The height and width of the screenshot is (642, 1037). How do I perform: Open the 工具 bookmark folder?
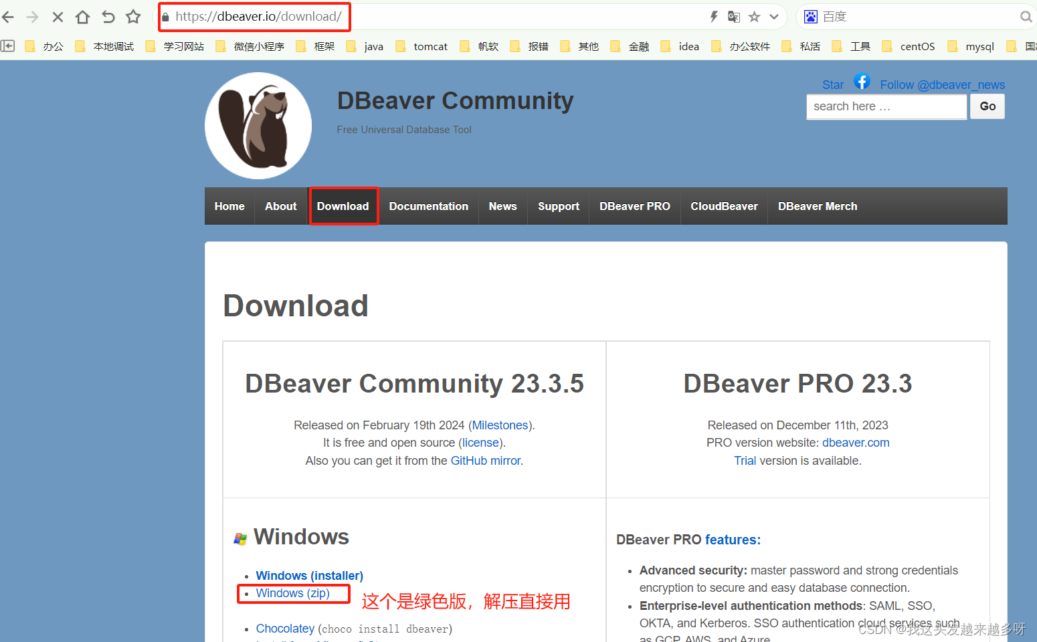(851, 46)
